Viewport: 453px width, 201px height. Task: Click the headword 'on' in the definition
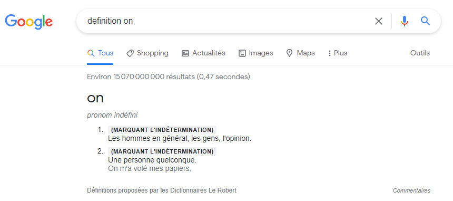point(95,98)
